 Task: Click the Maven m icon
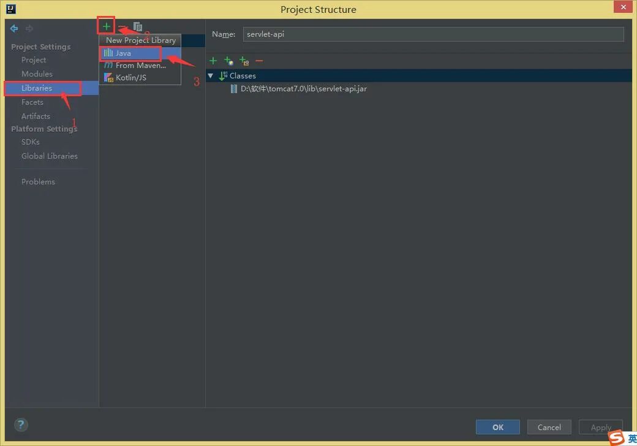coord(108,65)
